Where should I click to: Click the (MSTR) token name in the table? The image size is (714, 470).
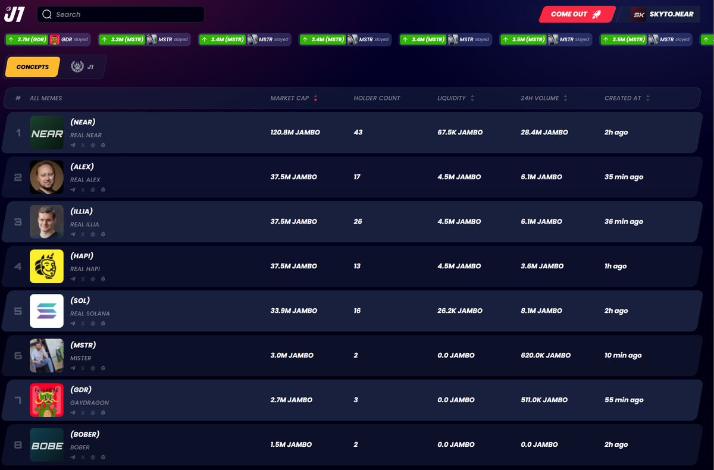point(83,345)
